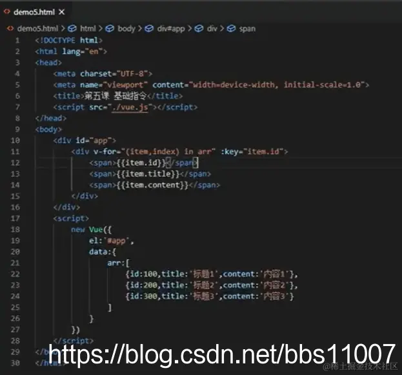Click line number 18 in the gutter
Viewport: 402px width, 375px height.
tap(15, 229)
